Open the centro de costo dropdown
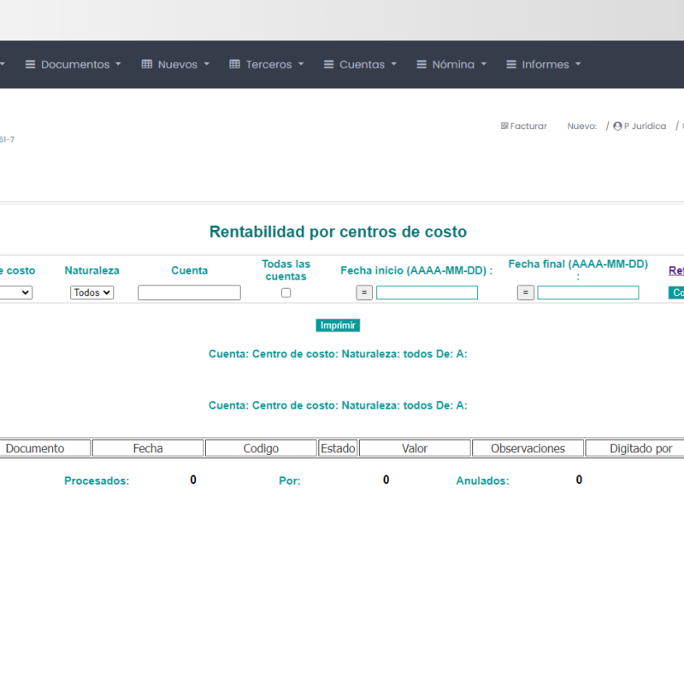This screenshot has height=684, width=684. point(17,292)
